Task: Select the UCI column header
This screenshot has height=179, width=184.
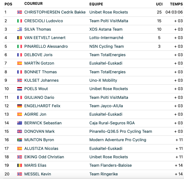Action: (x=159, y=4)
